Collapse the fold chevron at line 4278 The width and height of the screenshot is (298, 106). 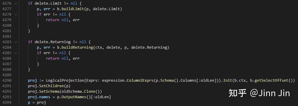pos(15,14)
